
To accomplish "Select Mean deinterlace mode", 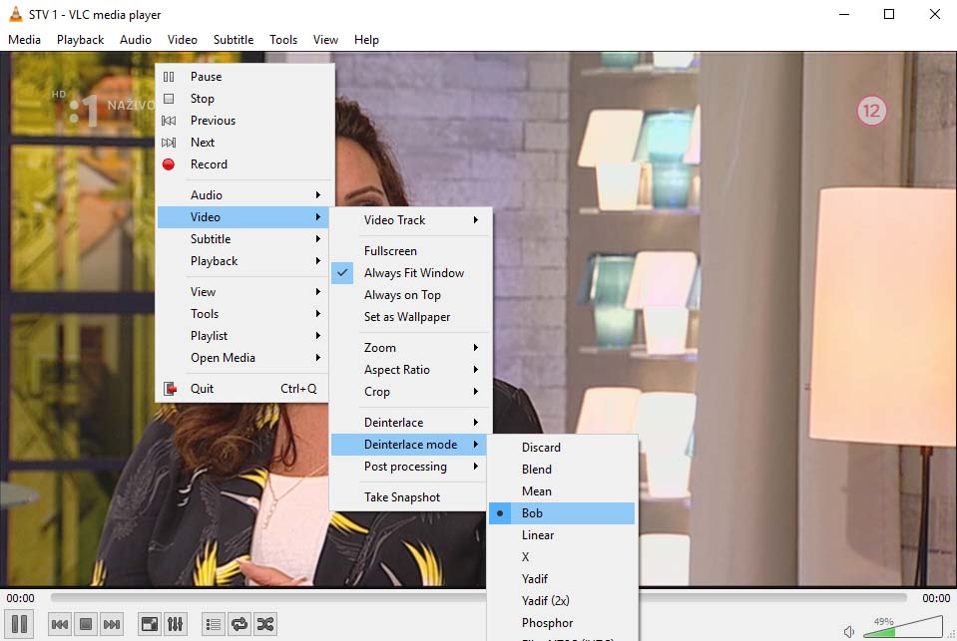I will 562,491.
